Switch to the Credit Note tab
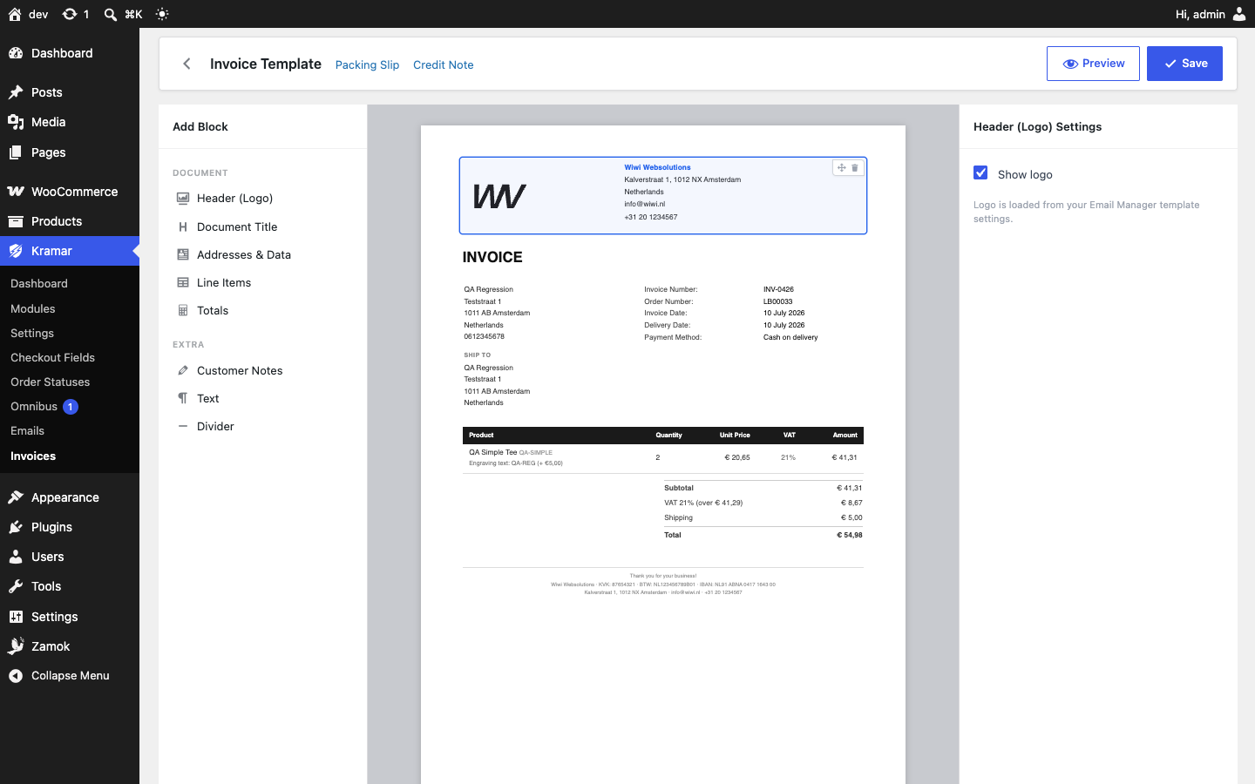The height and width of the screenshot is (784, 1255). (x=444, y=64)
